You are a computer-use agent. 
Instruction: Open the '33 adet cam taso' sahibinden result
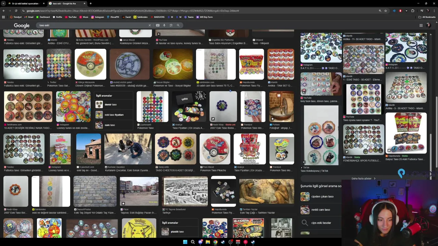click(216, 64)
